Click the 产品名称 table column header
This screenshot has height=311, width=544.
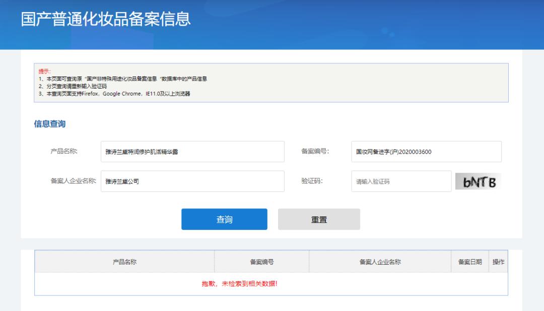(x=124, y=262)
